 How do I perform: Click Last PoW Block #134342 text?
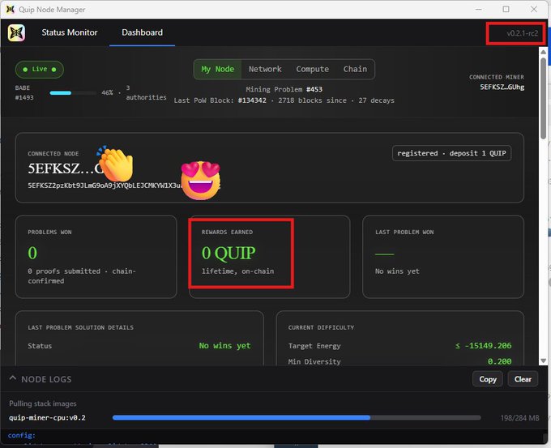tap(220, 100)
